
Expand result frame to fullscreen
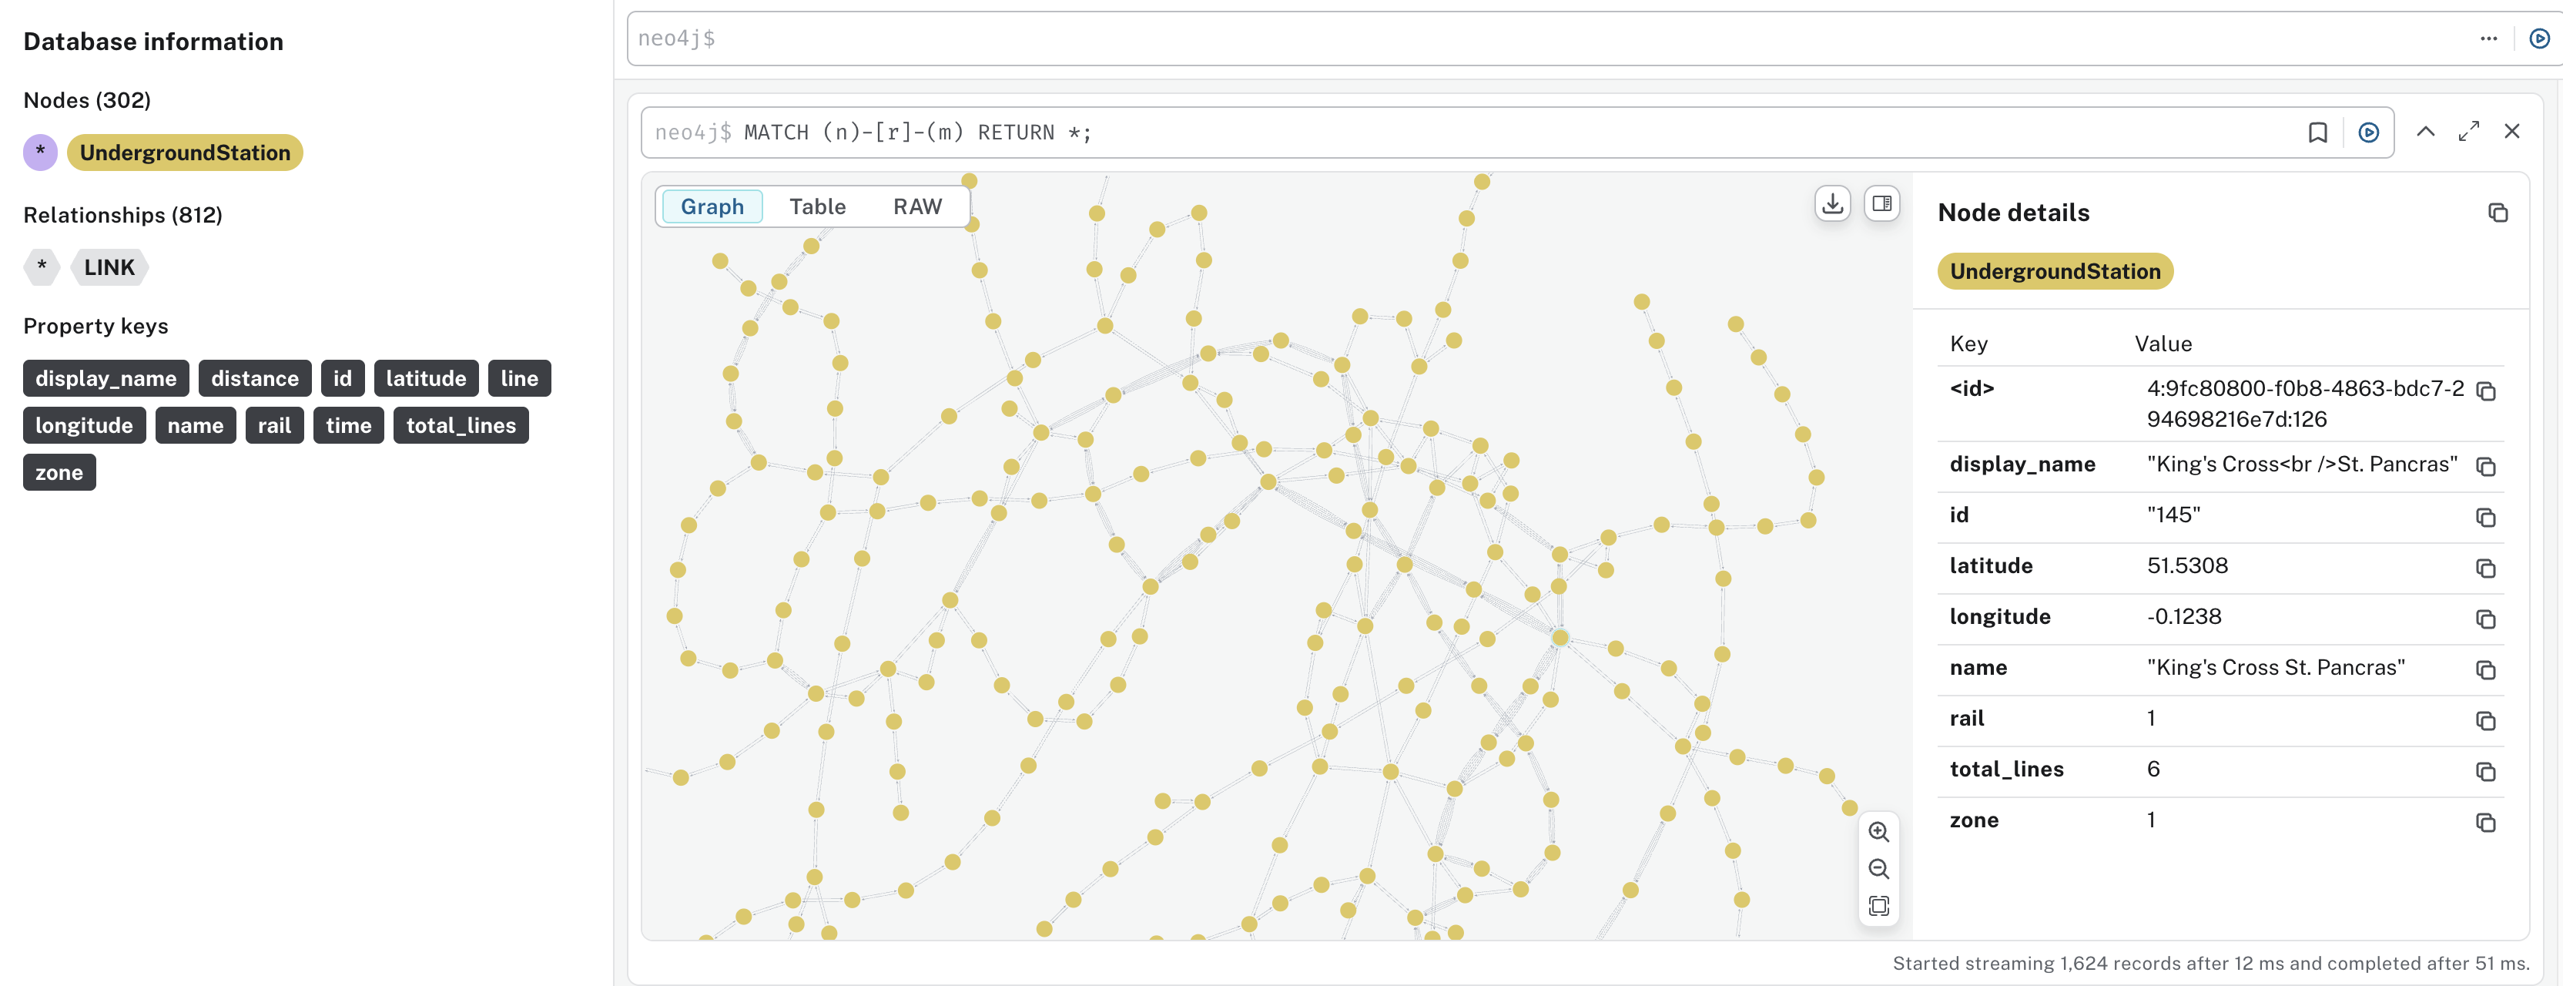click(x=2468, y=131)
